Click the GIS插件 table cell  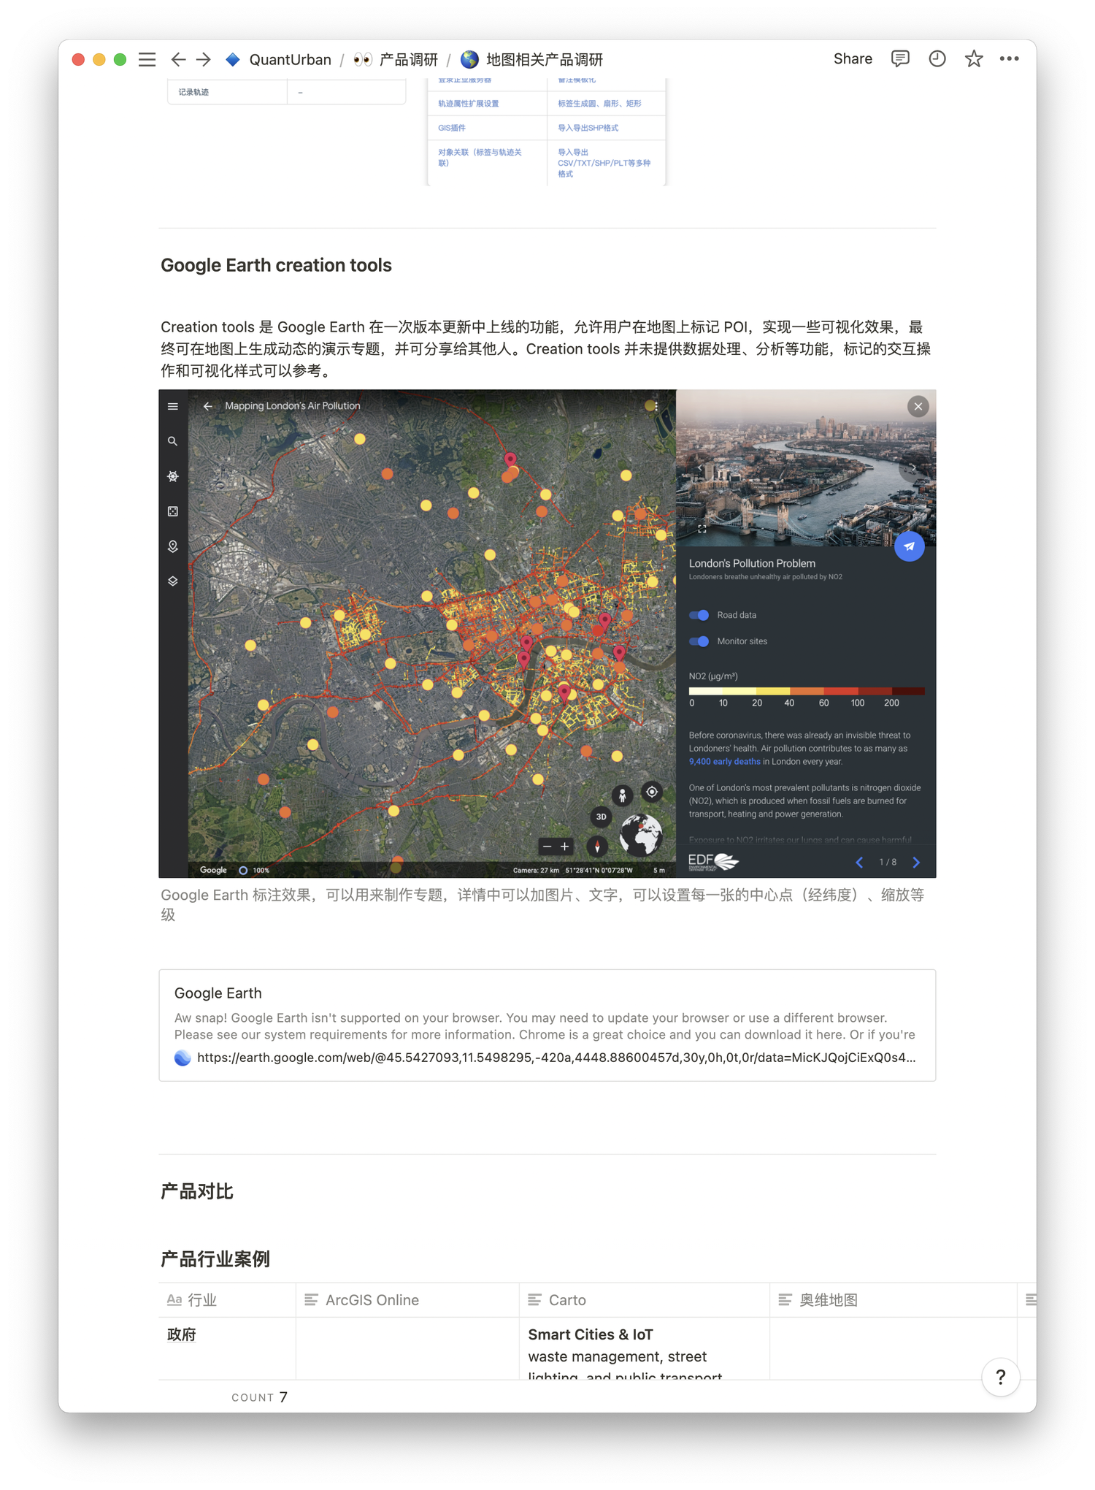tap(487, 128)
